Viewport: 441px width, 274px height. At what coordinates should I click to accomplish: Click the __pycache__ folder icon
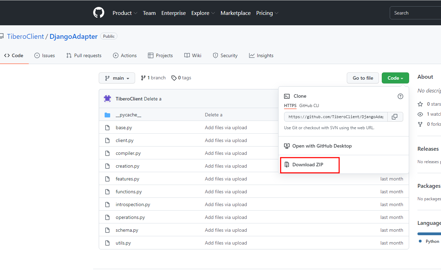pyautogui.click(x=107, y=115)
